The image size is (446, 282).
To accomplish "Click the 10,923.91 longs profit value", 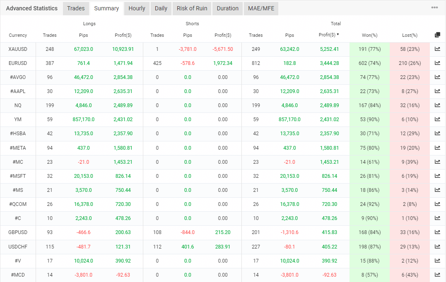I will pyautogui.click(x=123, y=49).
